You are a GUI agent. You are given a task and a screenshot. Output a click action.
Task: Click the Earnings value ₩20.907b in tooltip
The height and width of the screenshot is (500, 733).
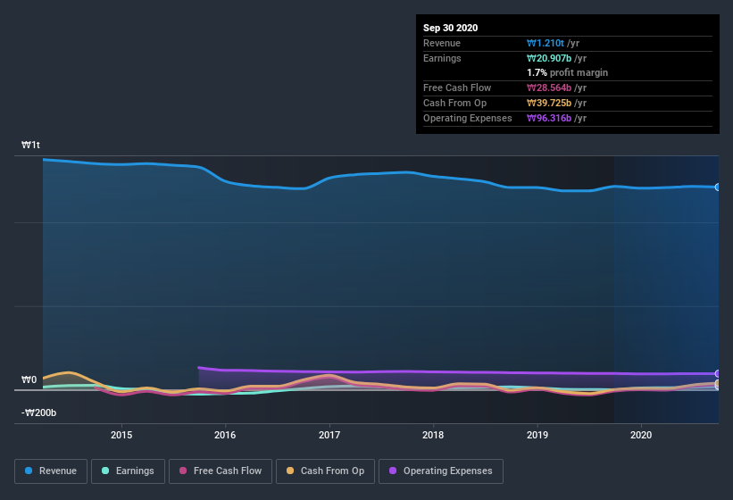(x=549, y=58)
